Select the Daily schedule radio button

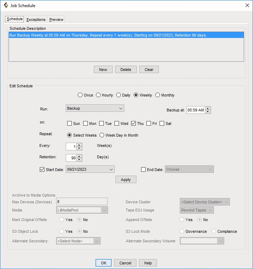[119, 95]
